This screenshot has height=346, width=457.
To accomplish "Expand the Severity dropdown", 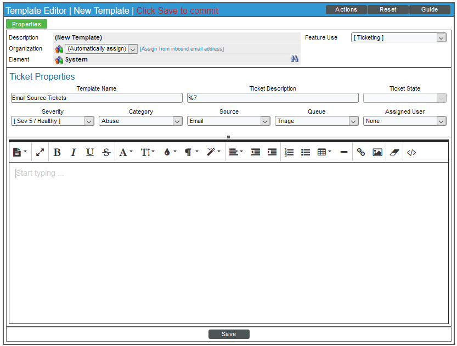I will 53,121.
